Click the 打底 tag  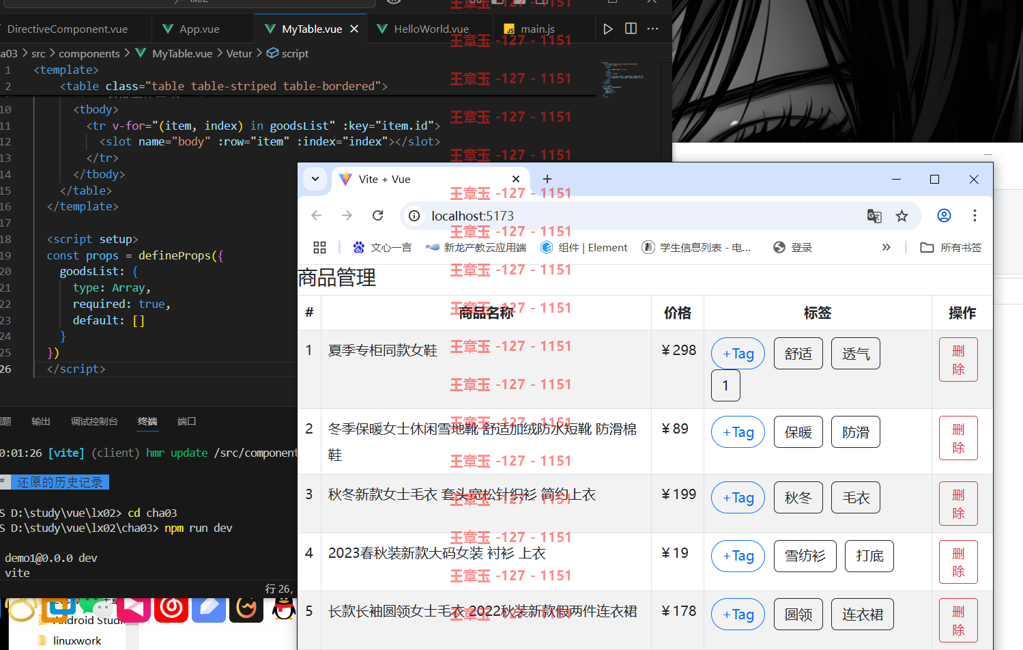pyautogui.click(x=869, y=556)
